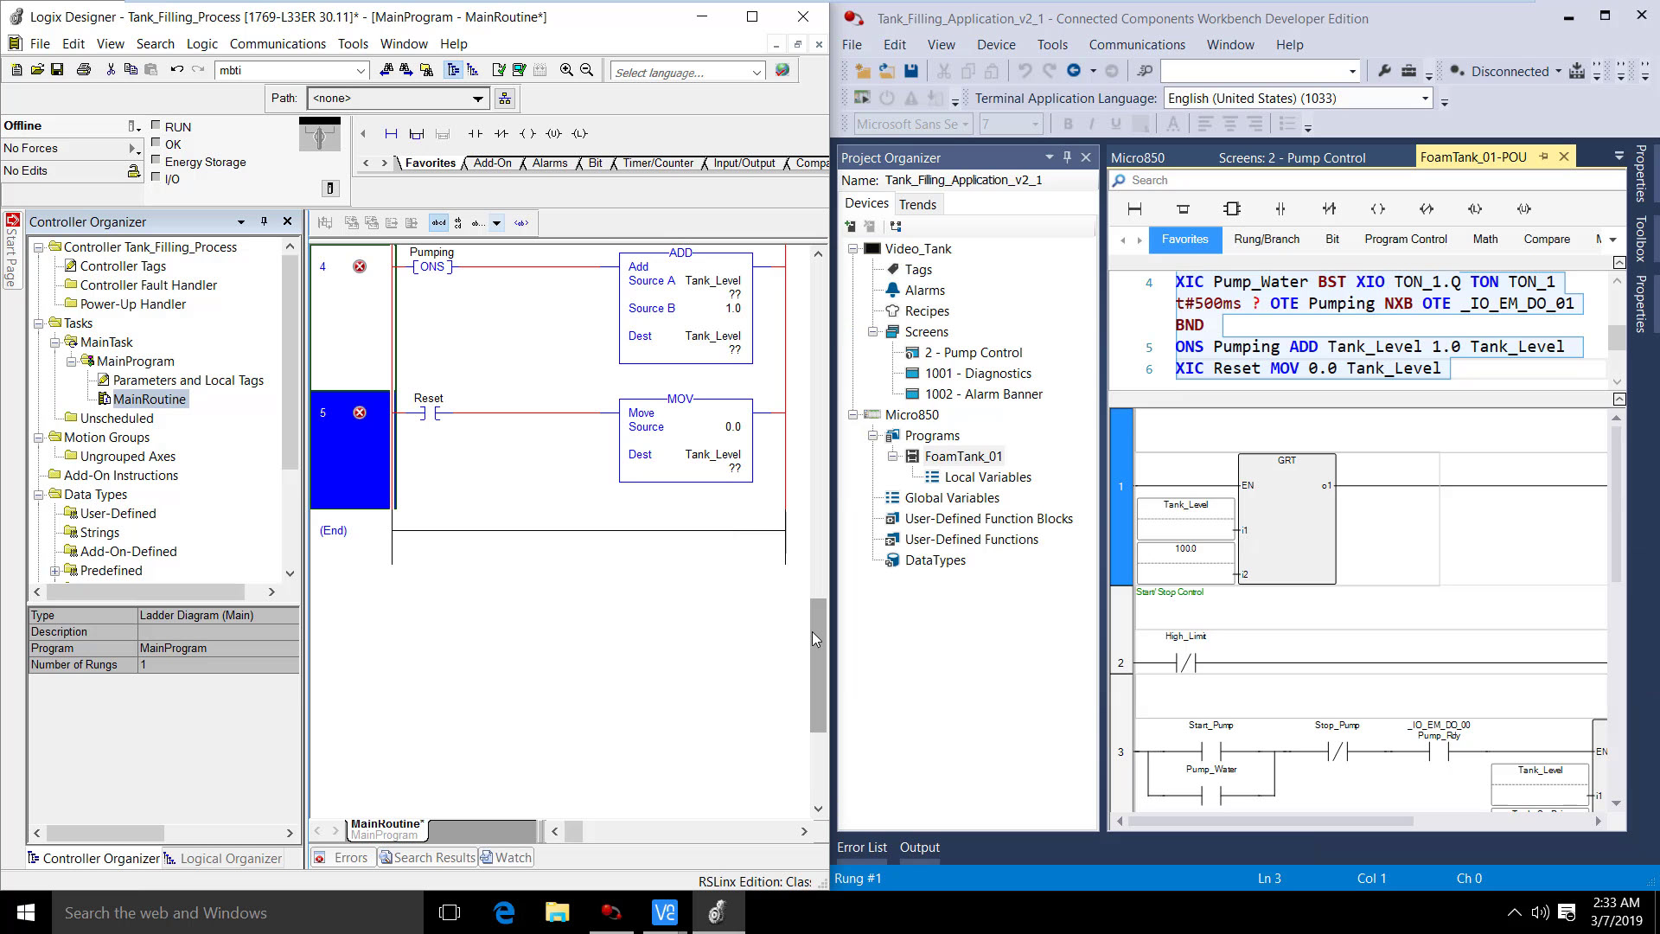Toggle the I/O status checkbox
The image size is (1660, 934).
[156, 177]
